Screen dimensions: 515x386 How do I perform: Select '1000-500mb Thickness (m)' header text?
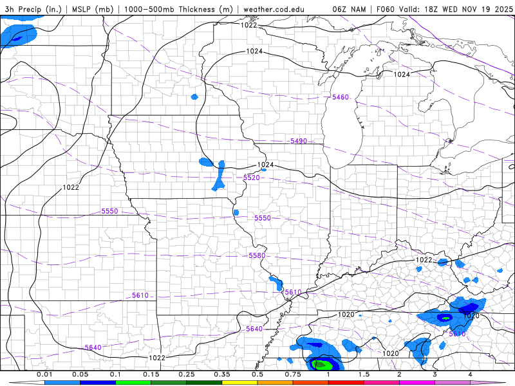179,9
